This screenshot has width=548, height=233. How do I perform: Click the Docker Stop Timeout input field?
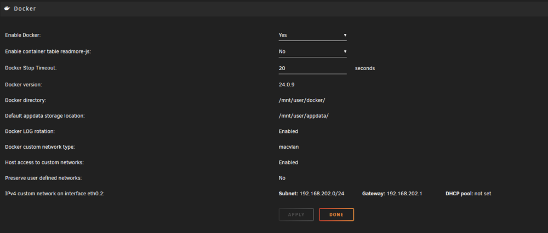coord(312,68)
